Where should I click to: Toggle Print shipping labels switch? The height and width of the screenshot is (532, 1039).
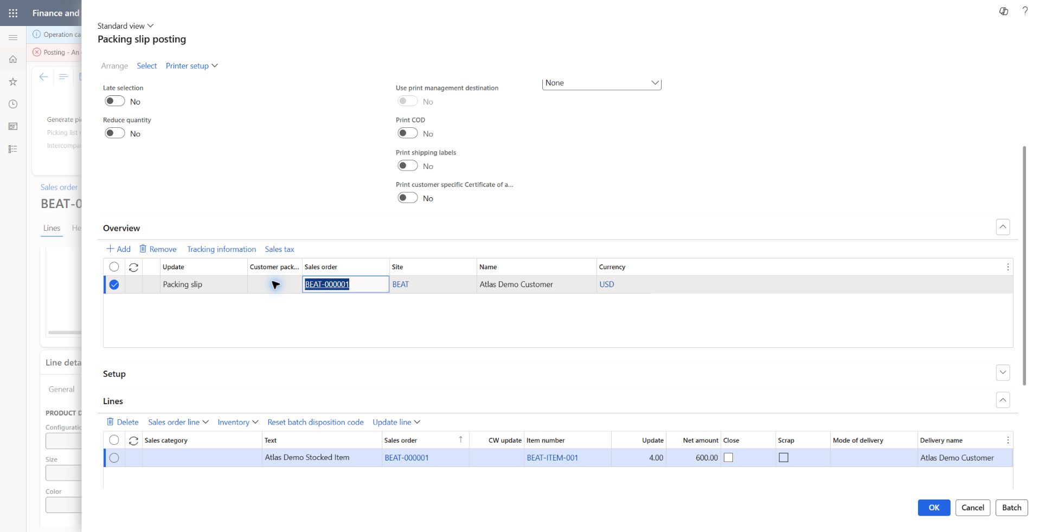coord(408,166)
